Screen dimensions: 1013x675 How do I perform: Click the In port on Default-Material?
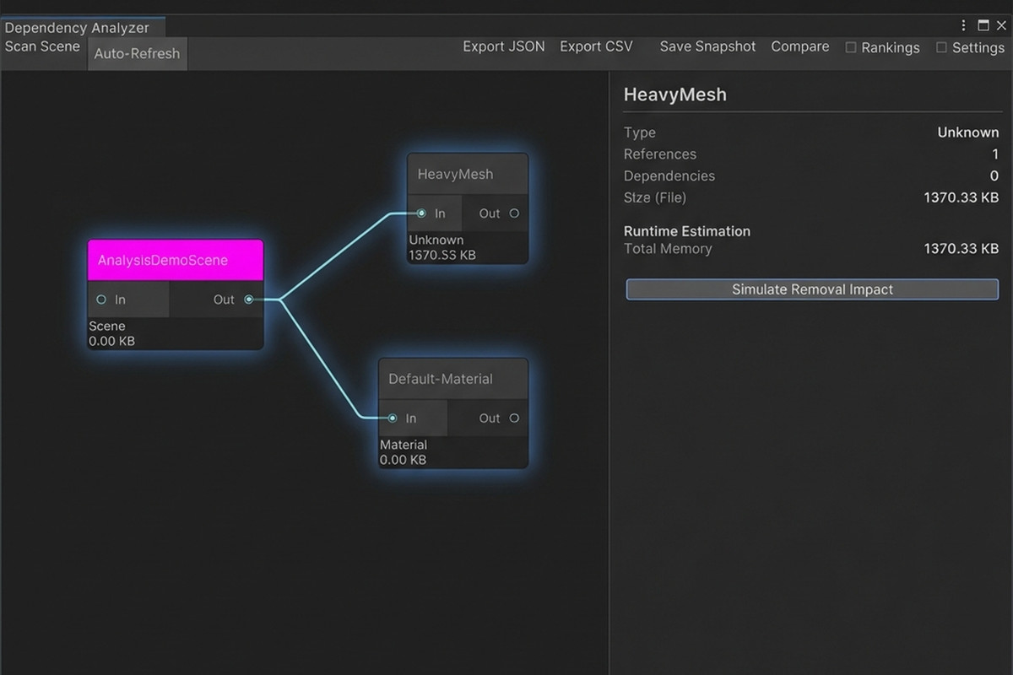point(393,418)
